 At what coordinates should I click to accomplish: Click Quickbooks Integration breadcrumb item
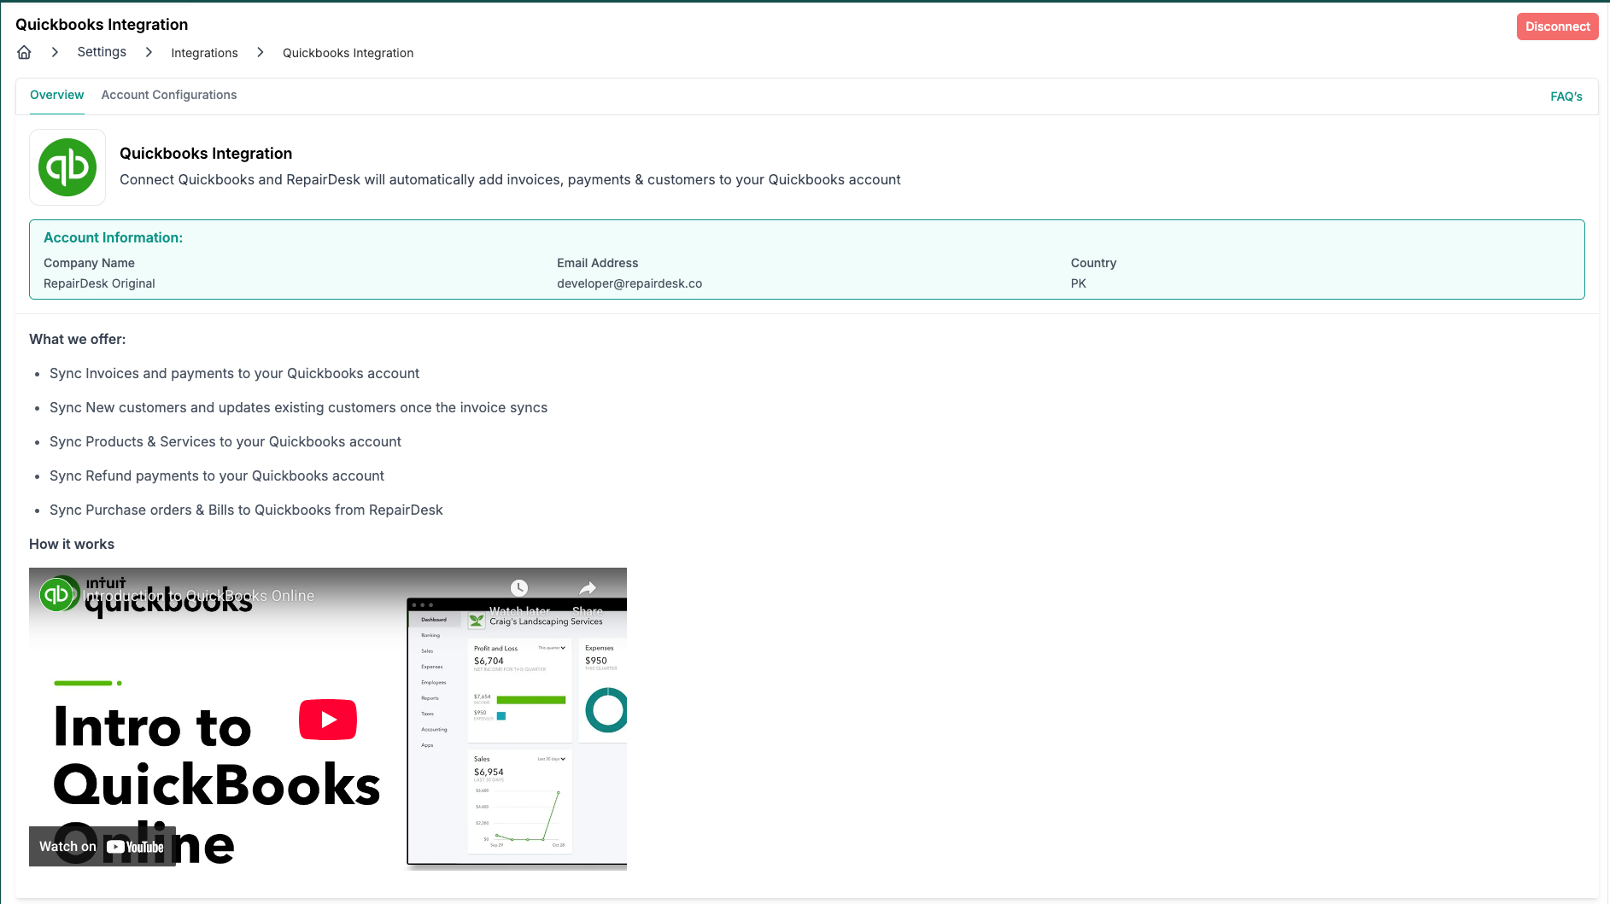[x=348, y=53]
